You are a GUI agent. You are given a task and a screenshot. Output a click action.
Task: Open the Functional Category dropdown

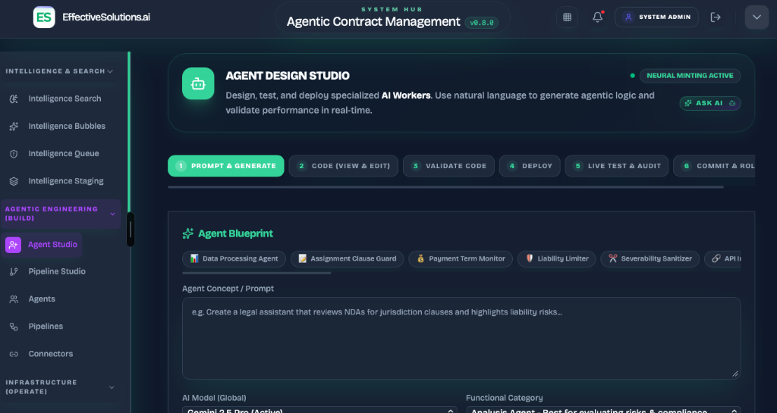(603, 410)
